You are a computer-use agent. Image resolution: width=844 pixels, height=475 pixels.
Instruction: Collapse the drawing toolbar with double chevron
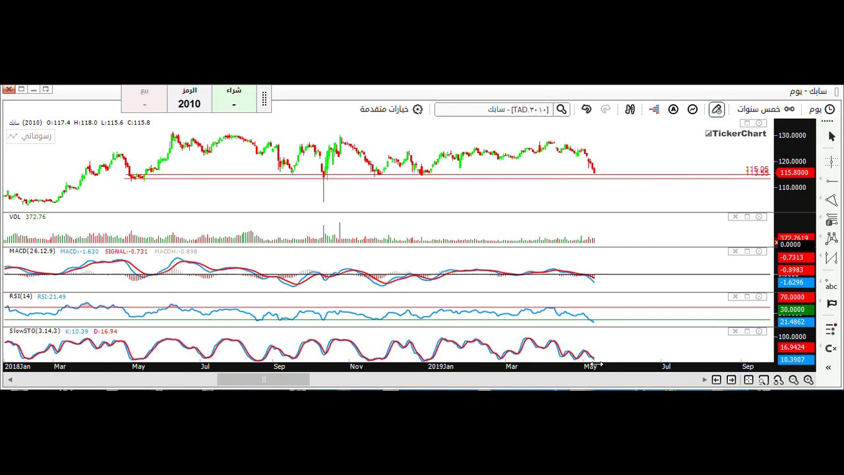pos(828,367)
